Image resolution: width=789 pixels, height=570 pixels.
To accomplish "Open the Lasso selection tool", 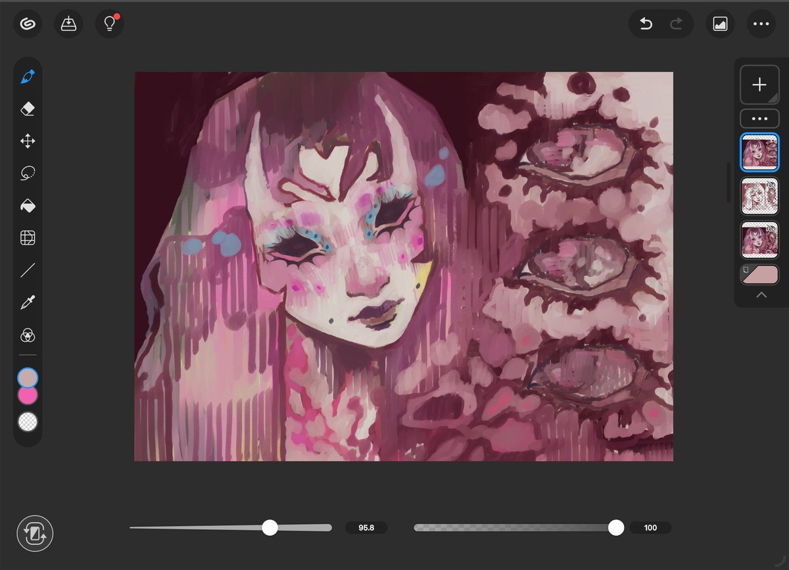I will [27, 173].
